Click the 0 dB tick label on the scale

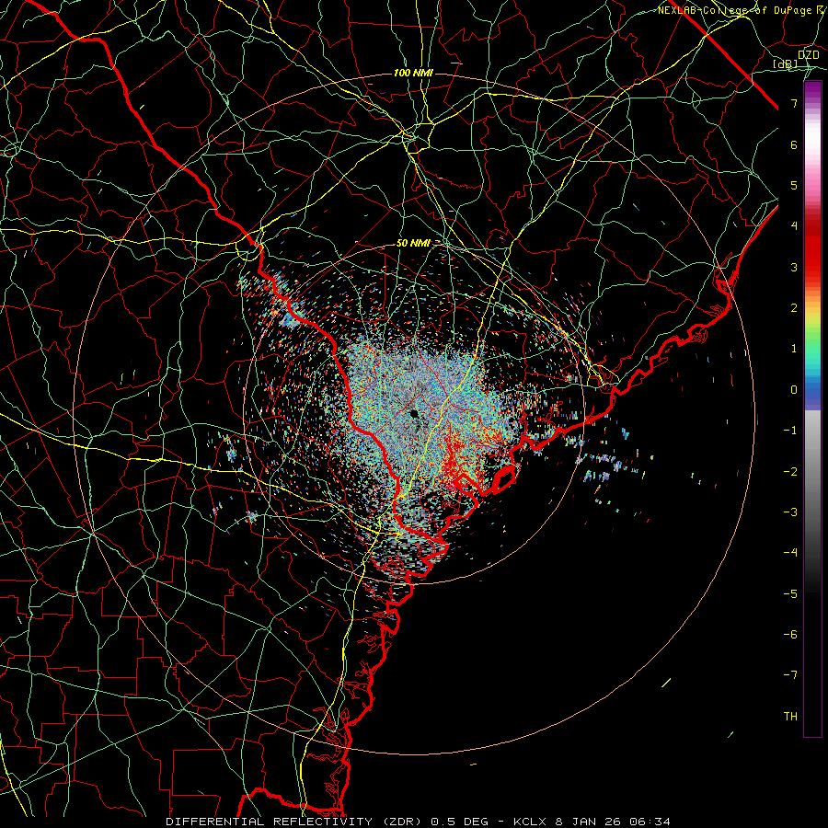click(794, 390)
